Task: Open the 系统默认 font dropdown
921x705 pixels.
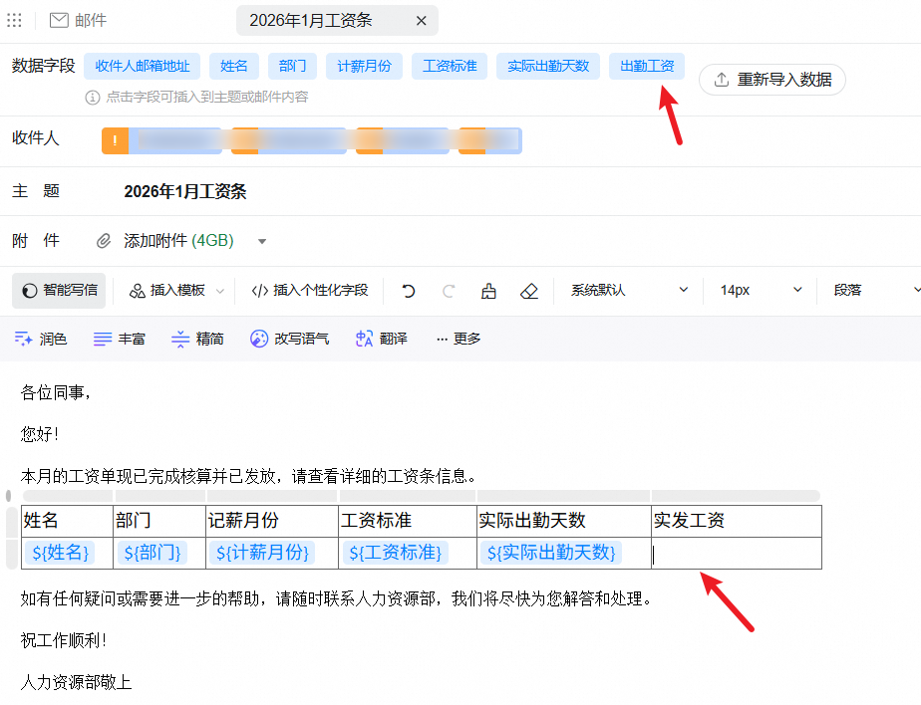Action: [x=629, y=291]
